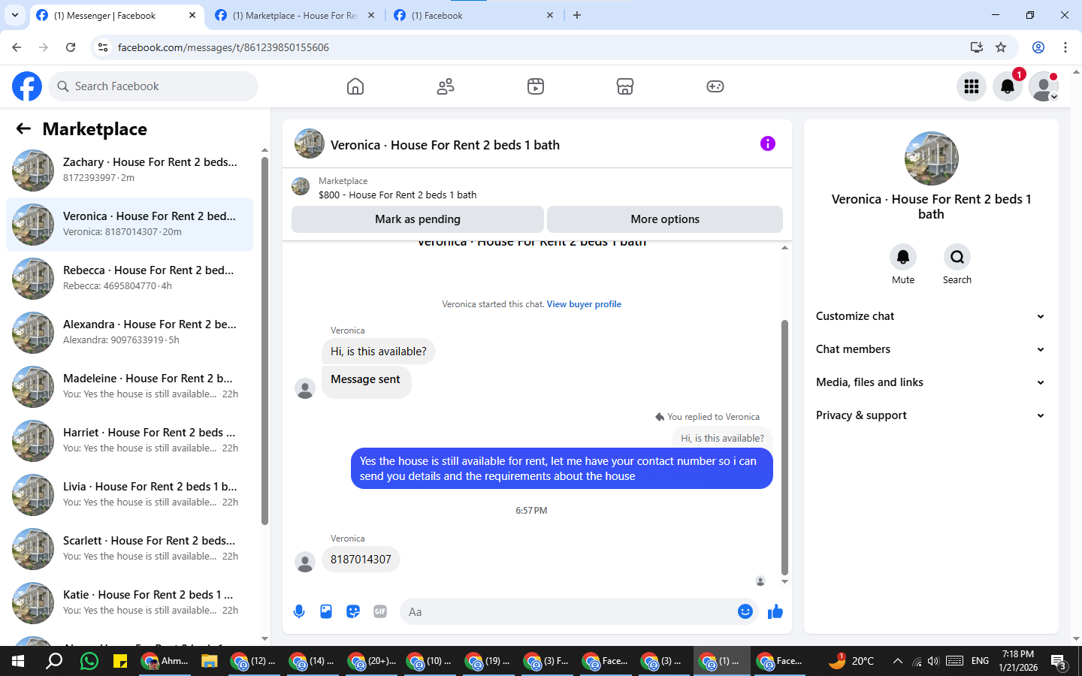Open the Chrome tab search dropdown
This screenshot has width=1082, height=676.
(14, 15)
